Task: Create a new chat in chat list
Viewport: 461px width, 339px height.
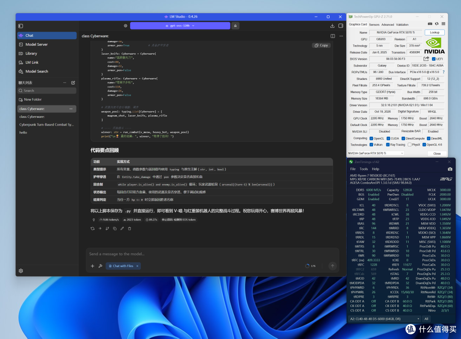Action: tap(73, 83)
